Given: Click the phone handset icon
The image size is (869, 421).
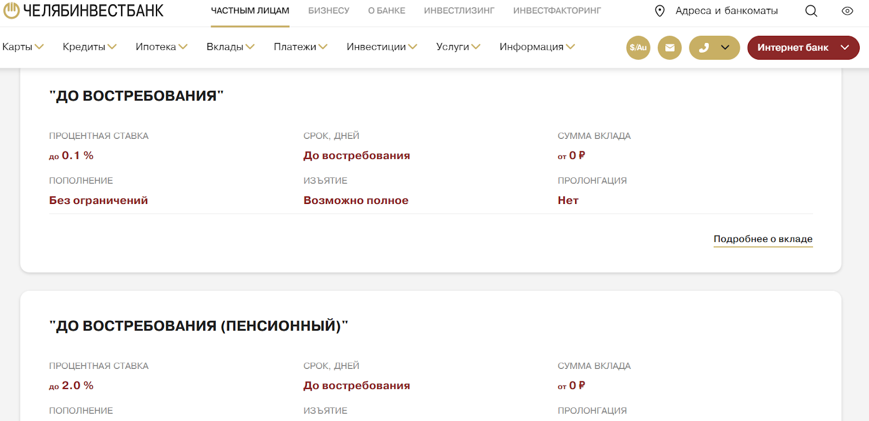Looking at the screenshot, I should pos(704,48).
